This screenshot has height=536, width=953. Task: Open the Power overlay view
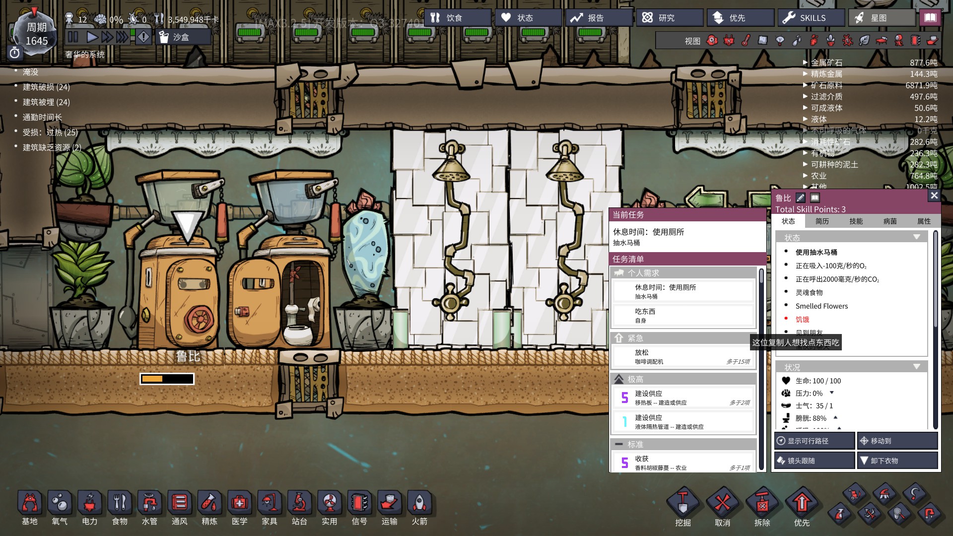[x=729, y=41]
